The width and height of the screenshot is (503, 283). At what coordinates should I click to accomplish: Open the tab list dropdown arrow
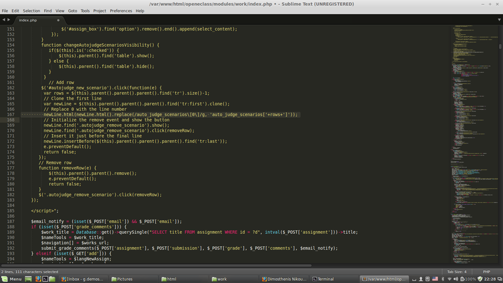click(x=499, y=20)
